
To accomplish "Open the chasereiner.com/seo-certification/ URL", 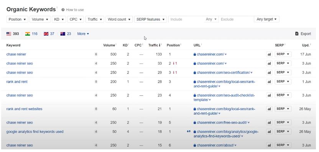I will [223, 72].
